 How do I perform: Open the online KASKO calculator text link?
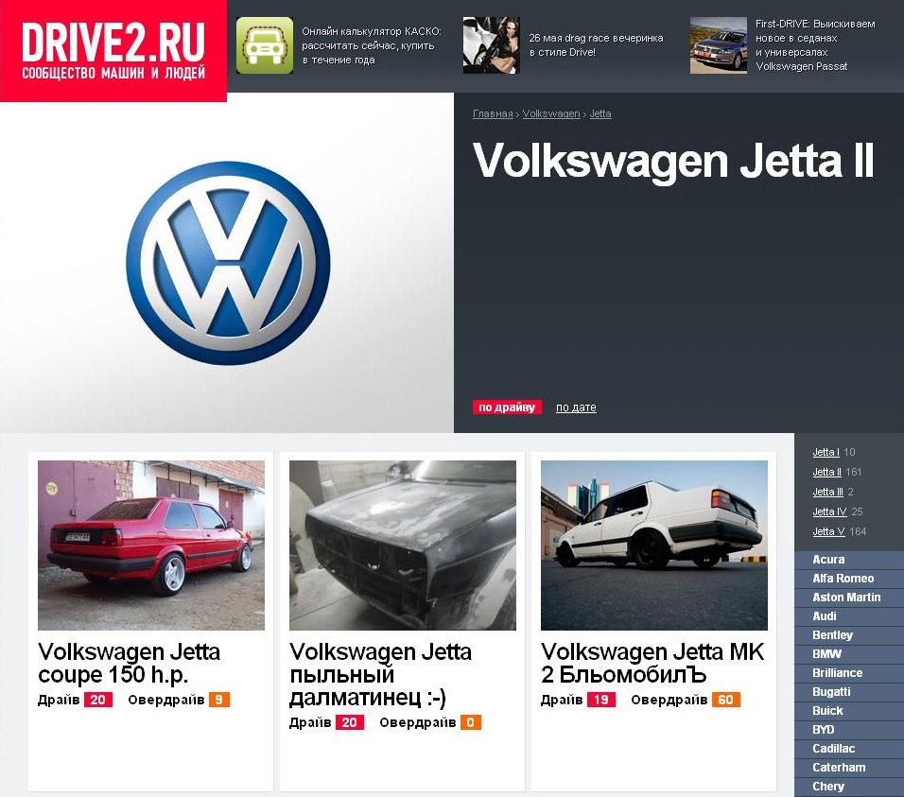[372, 45]
